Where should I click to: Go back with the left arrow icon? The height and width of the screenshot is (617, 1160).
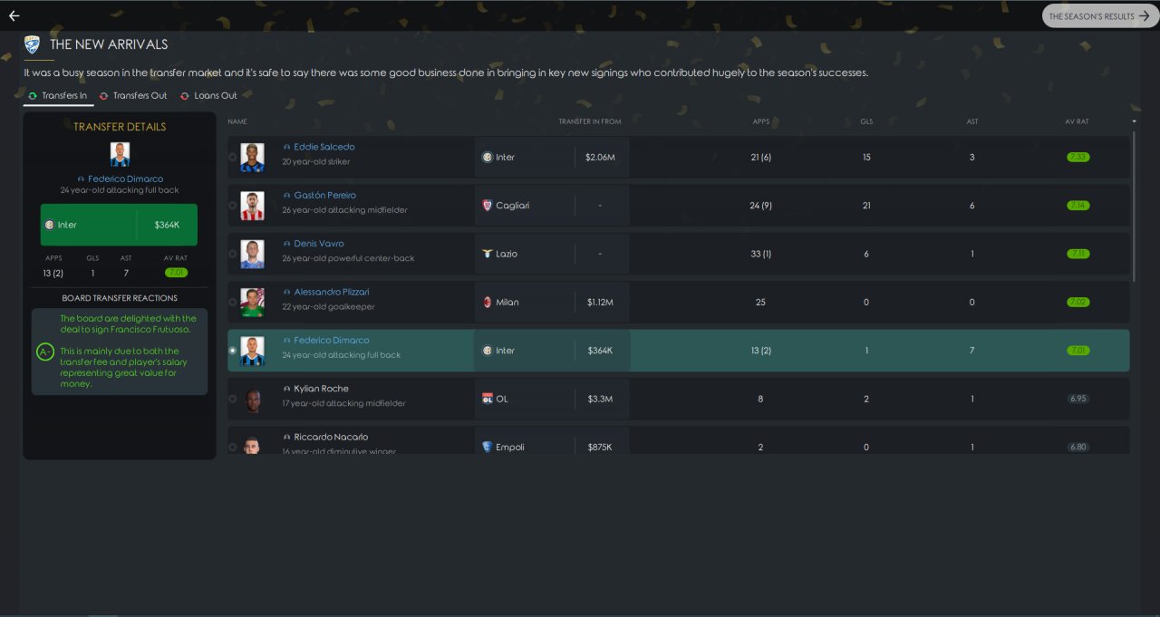coord(14,15)
